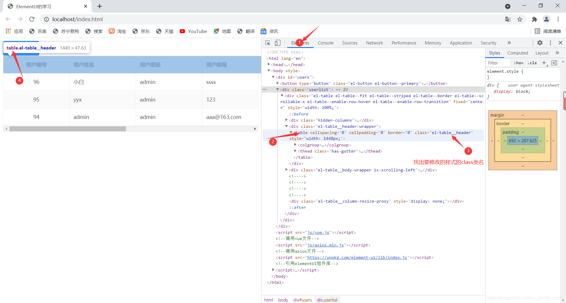Open the Layout pane tab

(542, 53)
